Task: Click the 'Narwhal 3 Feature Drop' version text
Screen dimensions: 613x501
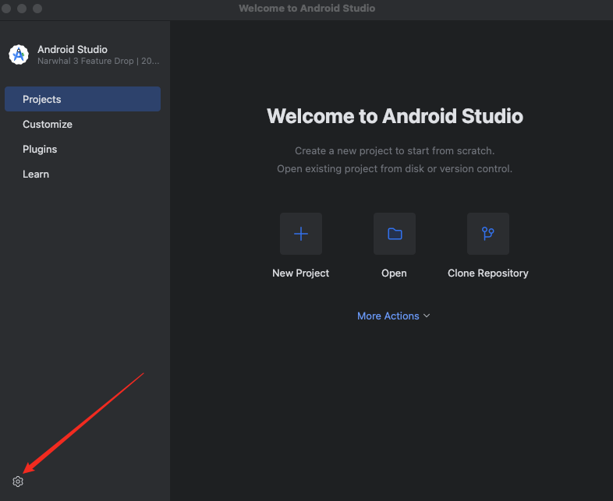Action: 98,61
